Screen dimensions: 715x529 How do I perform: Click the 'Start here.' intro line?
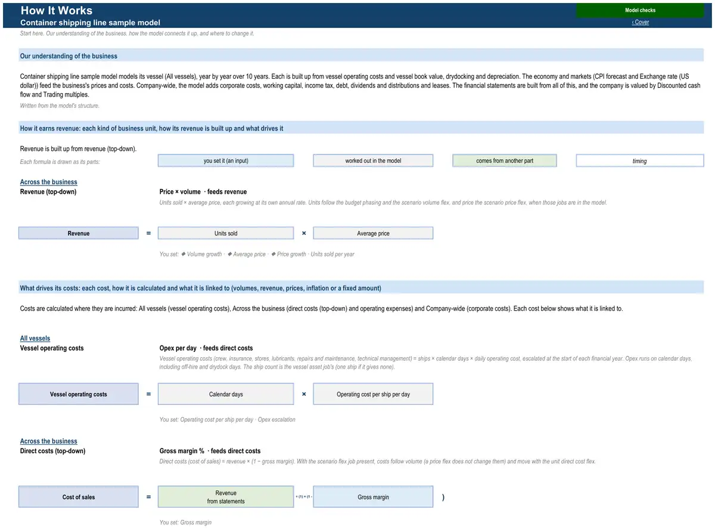[x=137, y=33]
